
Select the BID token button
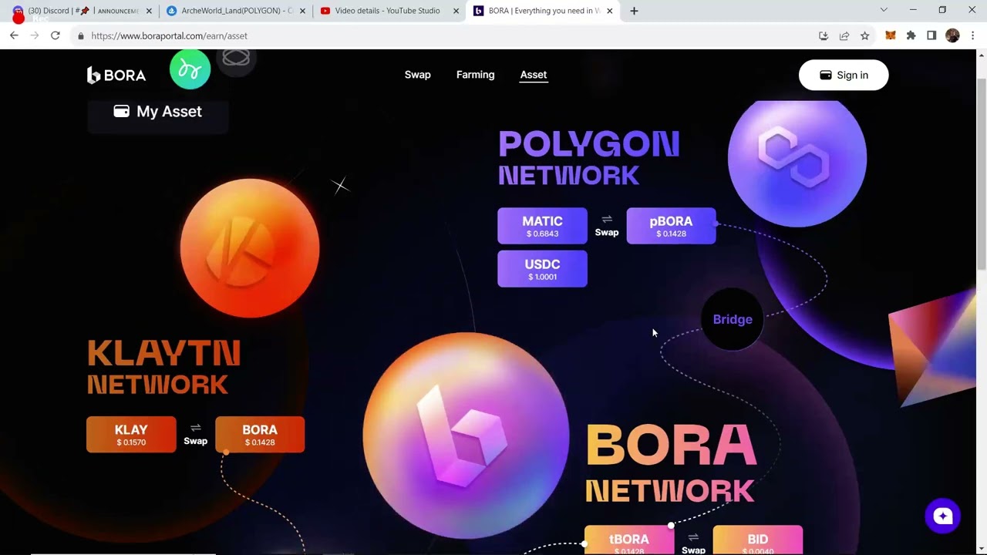[757, 540]
